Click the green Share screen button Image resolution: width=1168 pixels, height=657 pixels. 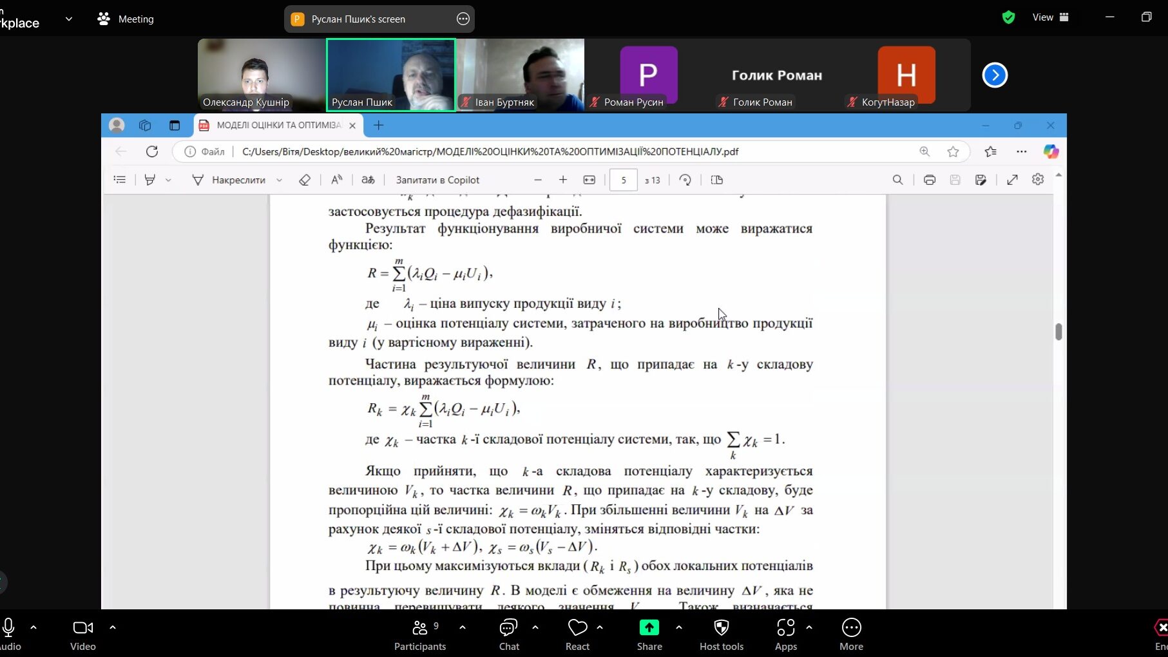click(x=649, y=634)
